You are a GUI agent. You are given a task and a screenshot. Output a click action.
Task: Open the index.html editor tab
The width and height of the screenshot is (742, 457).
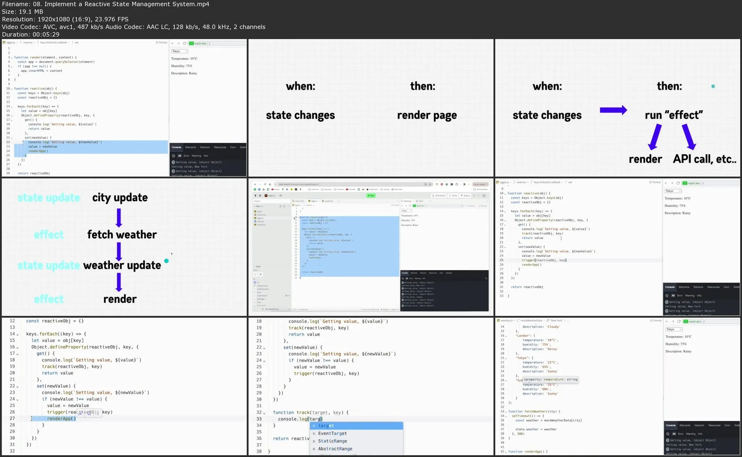click(x=299, y=201)
